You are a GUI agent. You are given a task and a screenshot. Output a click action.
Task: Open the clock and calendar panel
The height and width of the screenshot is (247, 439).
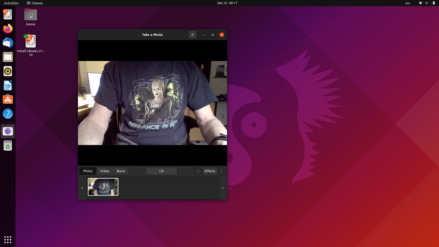227,3
